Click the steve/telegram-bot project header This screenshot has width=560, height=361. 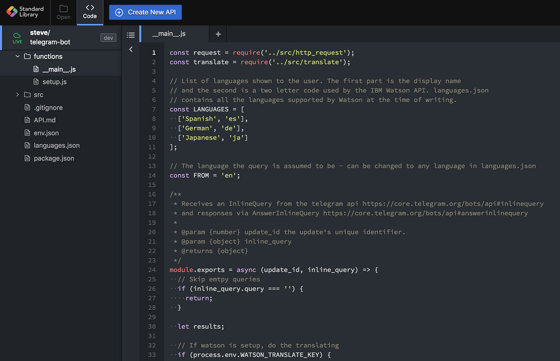[49, 38]
